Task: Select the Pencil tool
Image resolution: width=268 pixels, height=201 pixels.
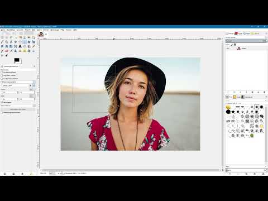Action: click(x=33, y=46)
